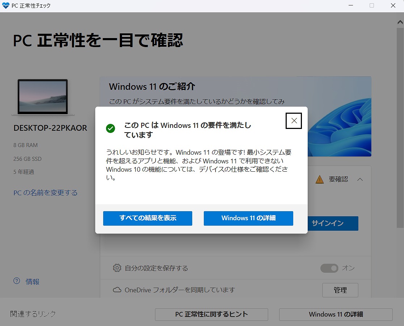This screenshot has height=326, width=404.
Task: Click the 要確認 status label
Action: [338, 179]
